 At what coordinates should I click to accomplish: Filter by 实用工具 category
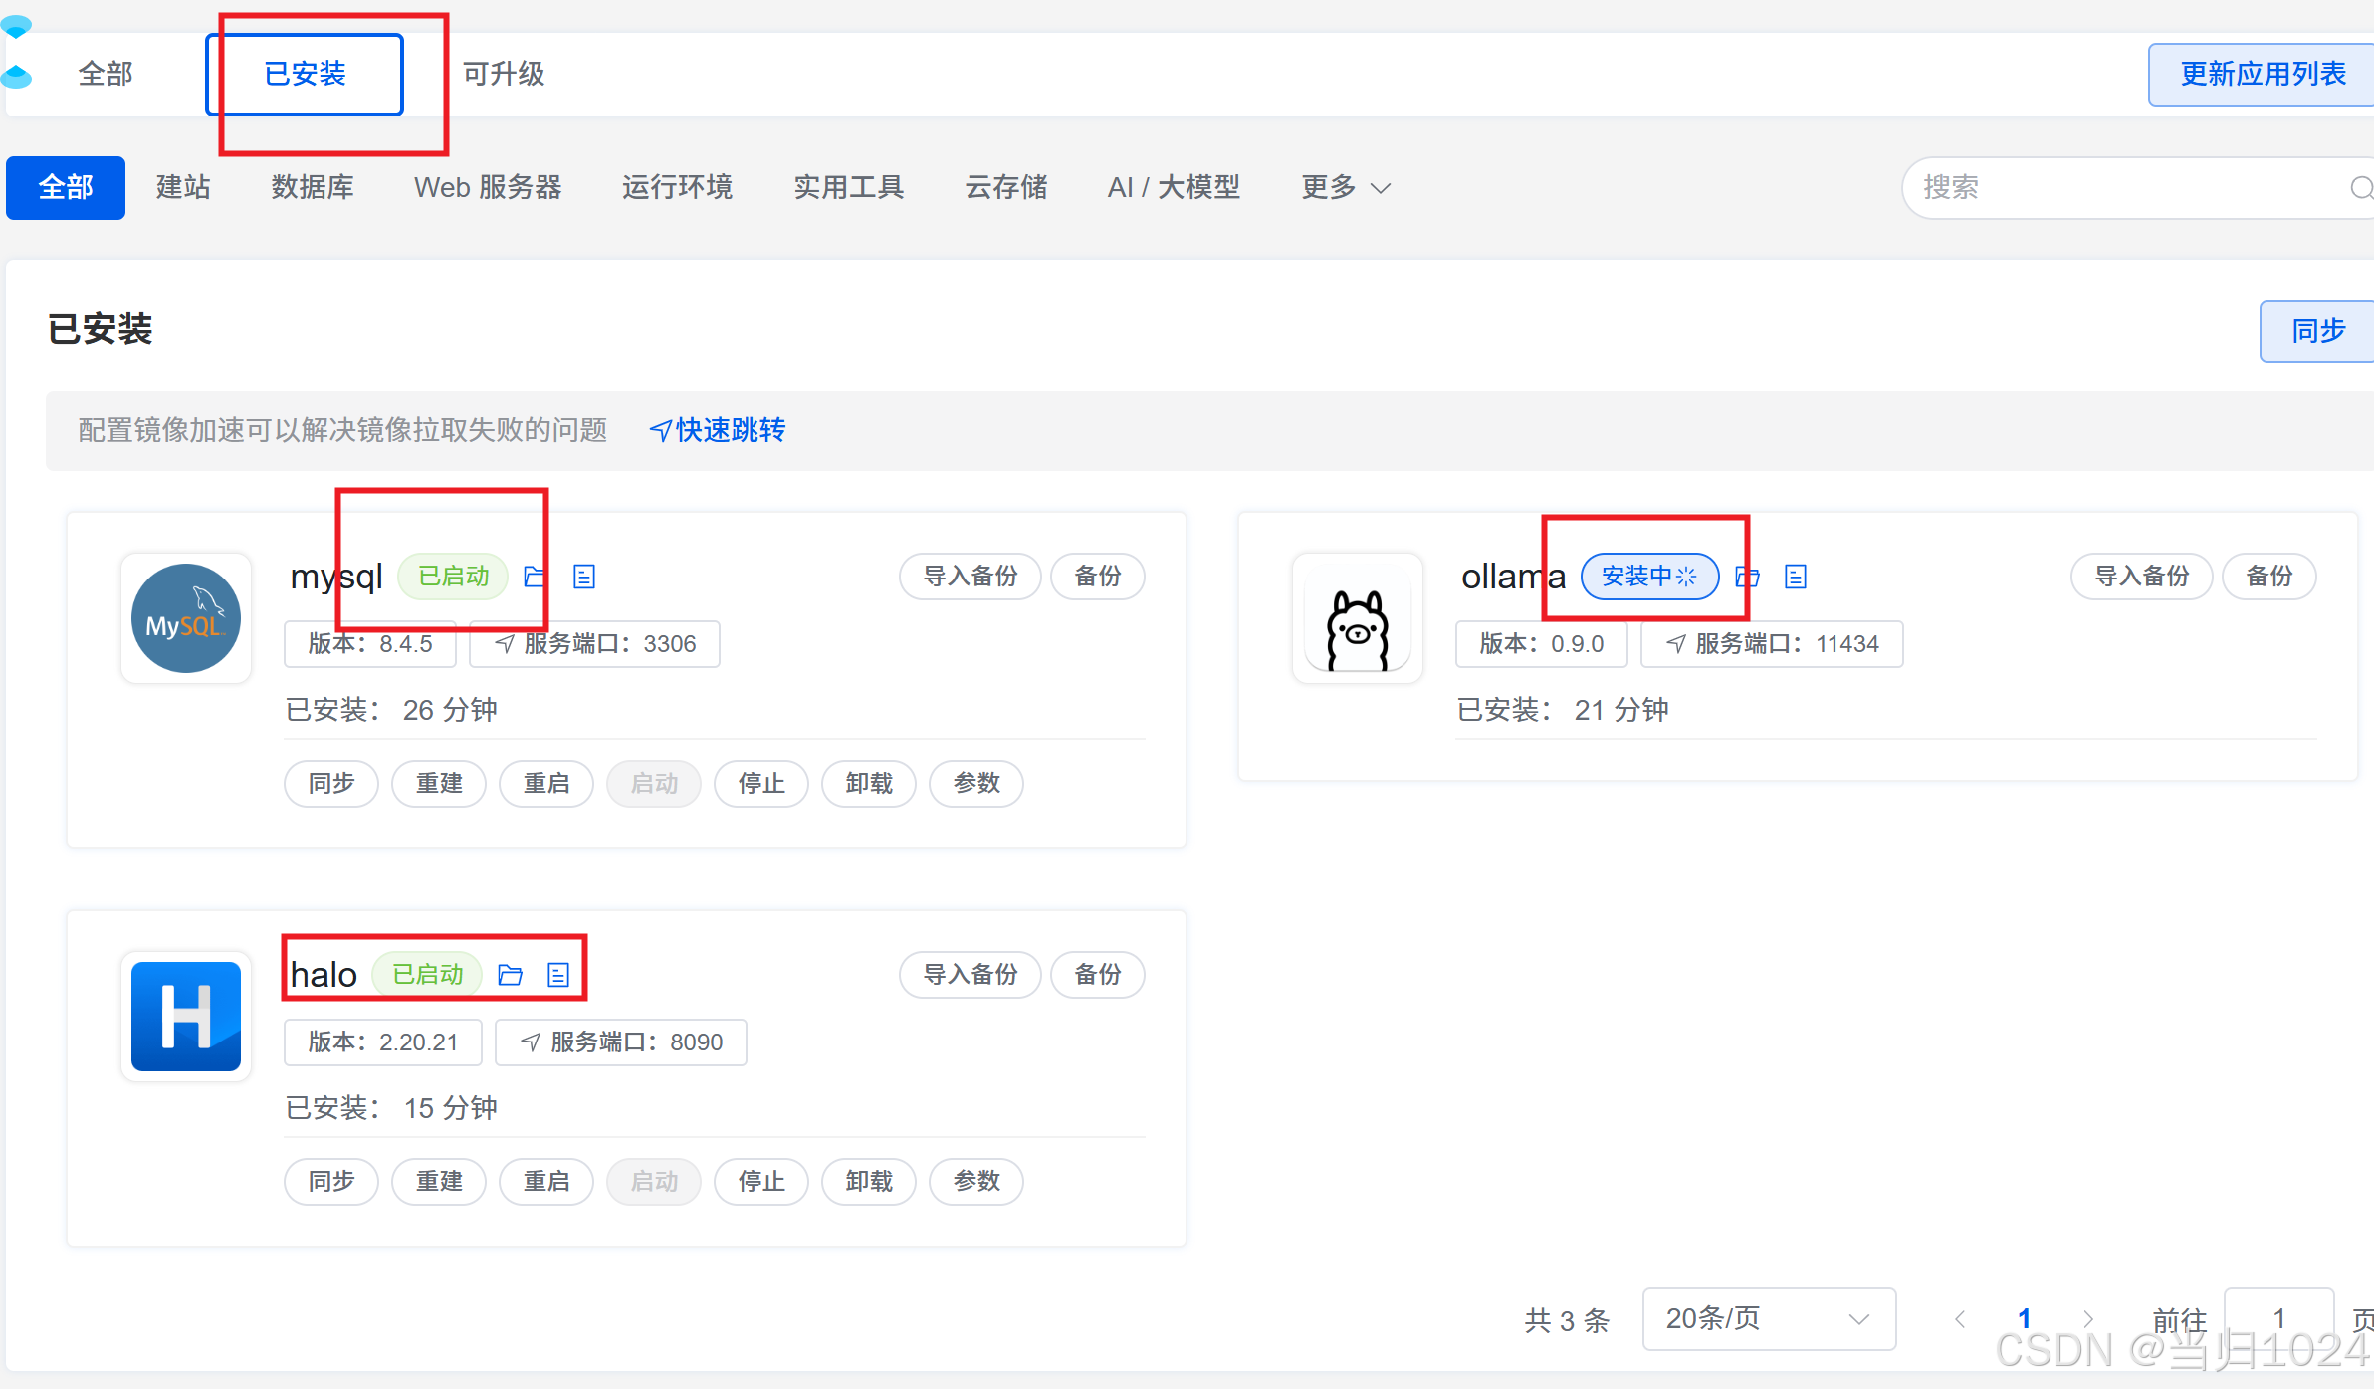tap(848, 187)
